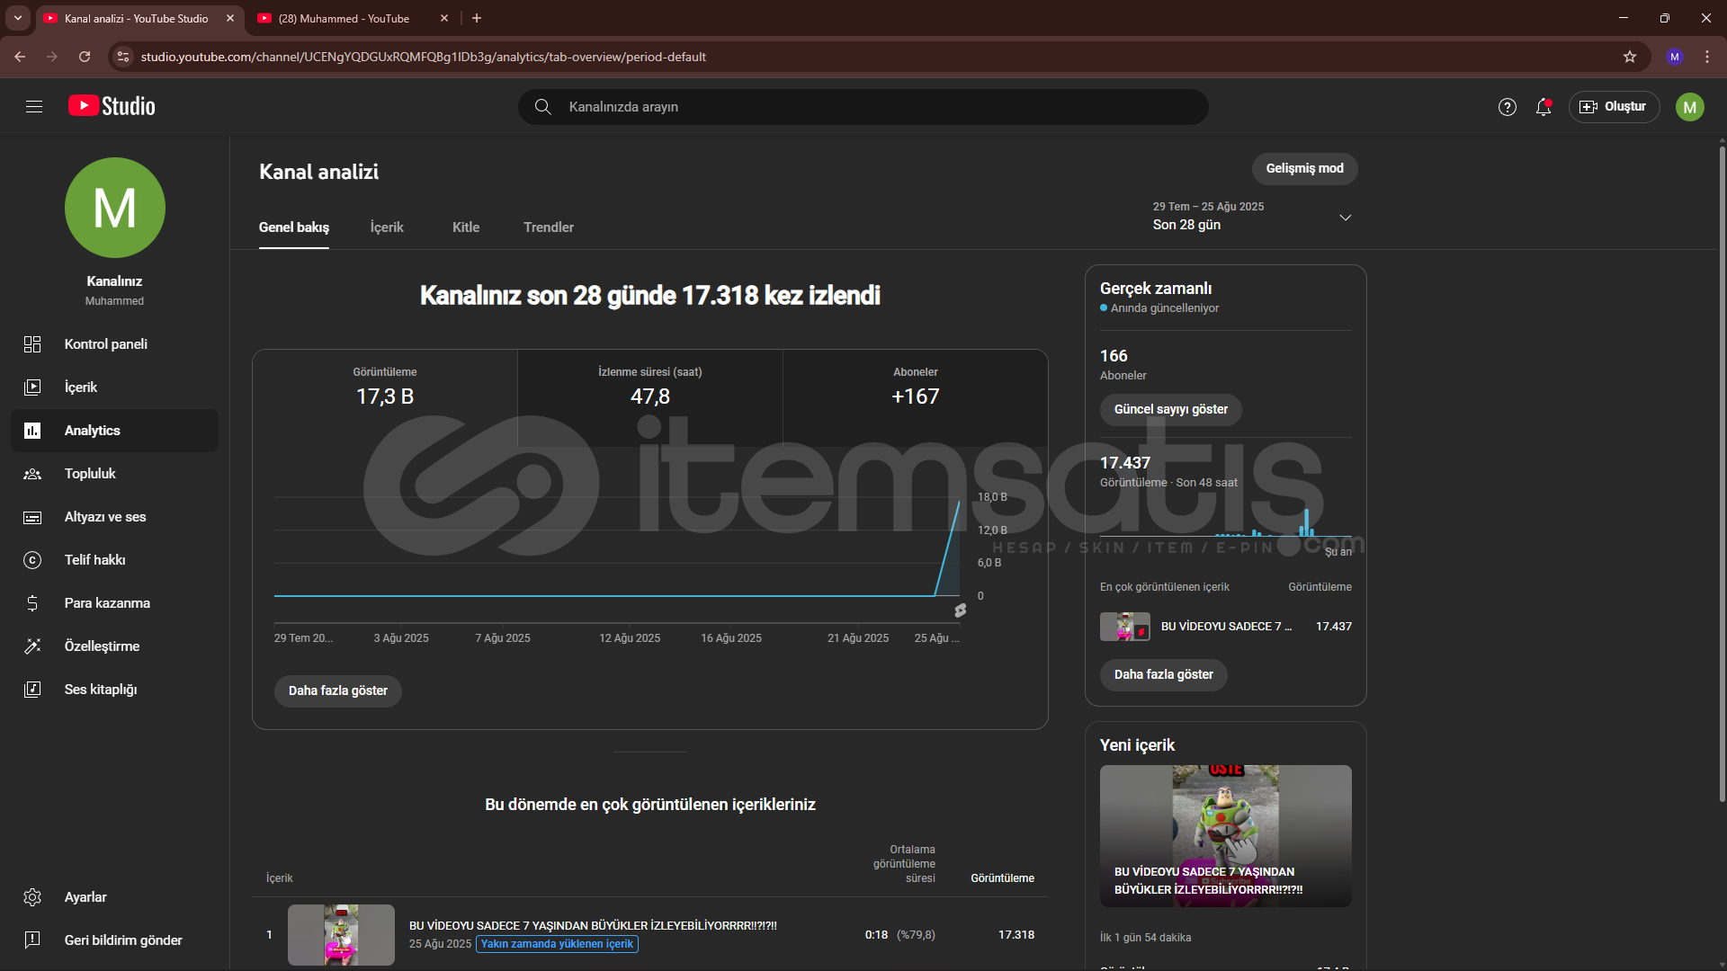Click the Topluluk people icon
The image size is (1727, 971).
pyautogui.click(x=32, y=474)
